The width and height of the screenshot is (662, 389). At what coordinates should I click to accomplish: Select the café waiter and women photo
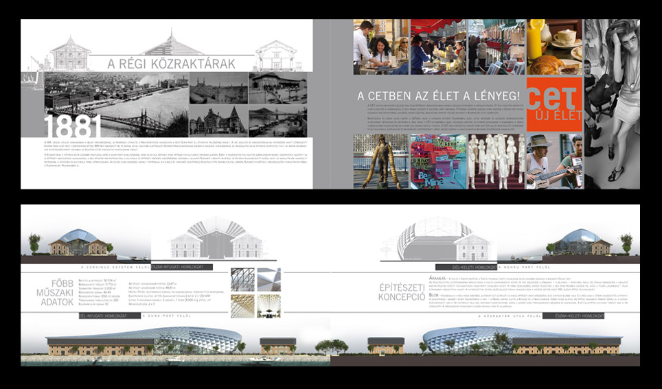(x=380, y=47)
